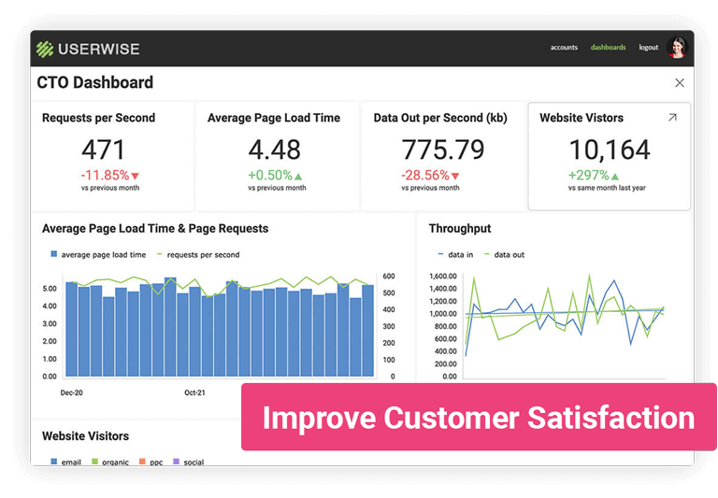Click the logout link
This screenshot has height=498, width=718.
coord(649,48)
